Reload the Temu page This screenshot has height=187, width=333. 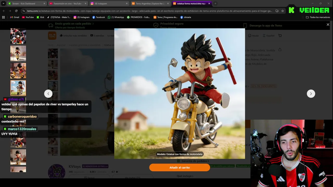click(16, 11)
